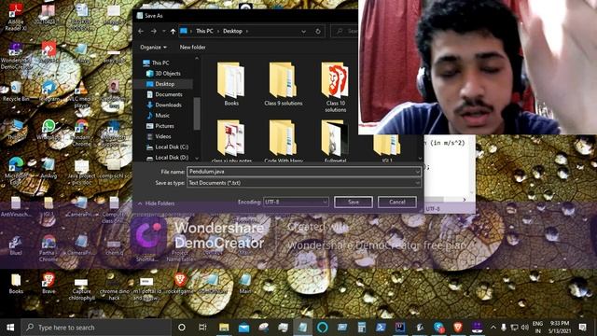Screen dimensions: 597x336
Task: Open Books folder on desktop
Action: click(16, 284)
